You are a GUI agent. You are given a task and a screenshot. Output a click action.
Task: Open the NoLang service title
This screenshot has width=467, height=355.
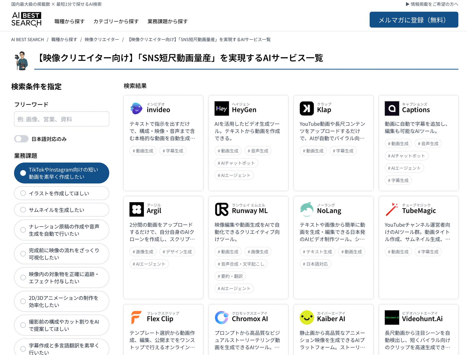pos(329,211)
